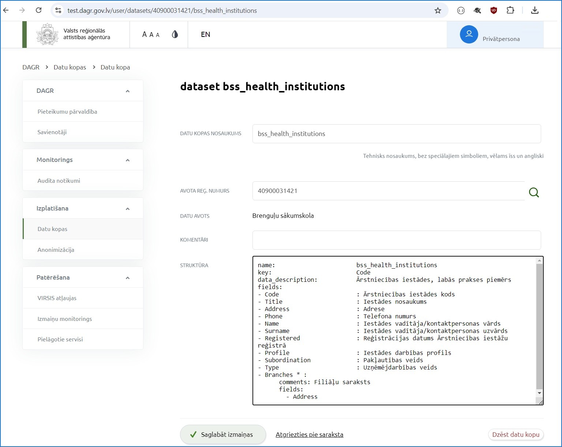
Task: Click Brenguļu sākumskola data source text
Action: coord(283,216)
